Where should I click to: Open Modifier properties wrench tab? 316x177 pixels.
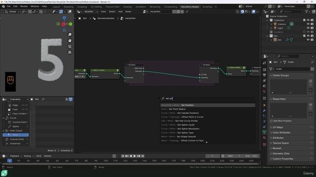pyautogui.click(x=265, y=111)
